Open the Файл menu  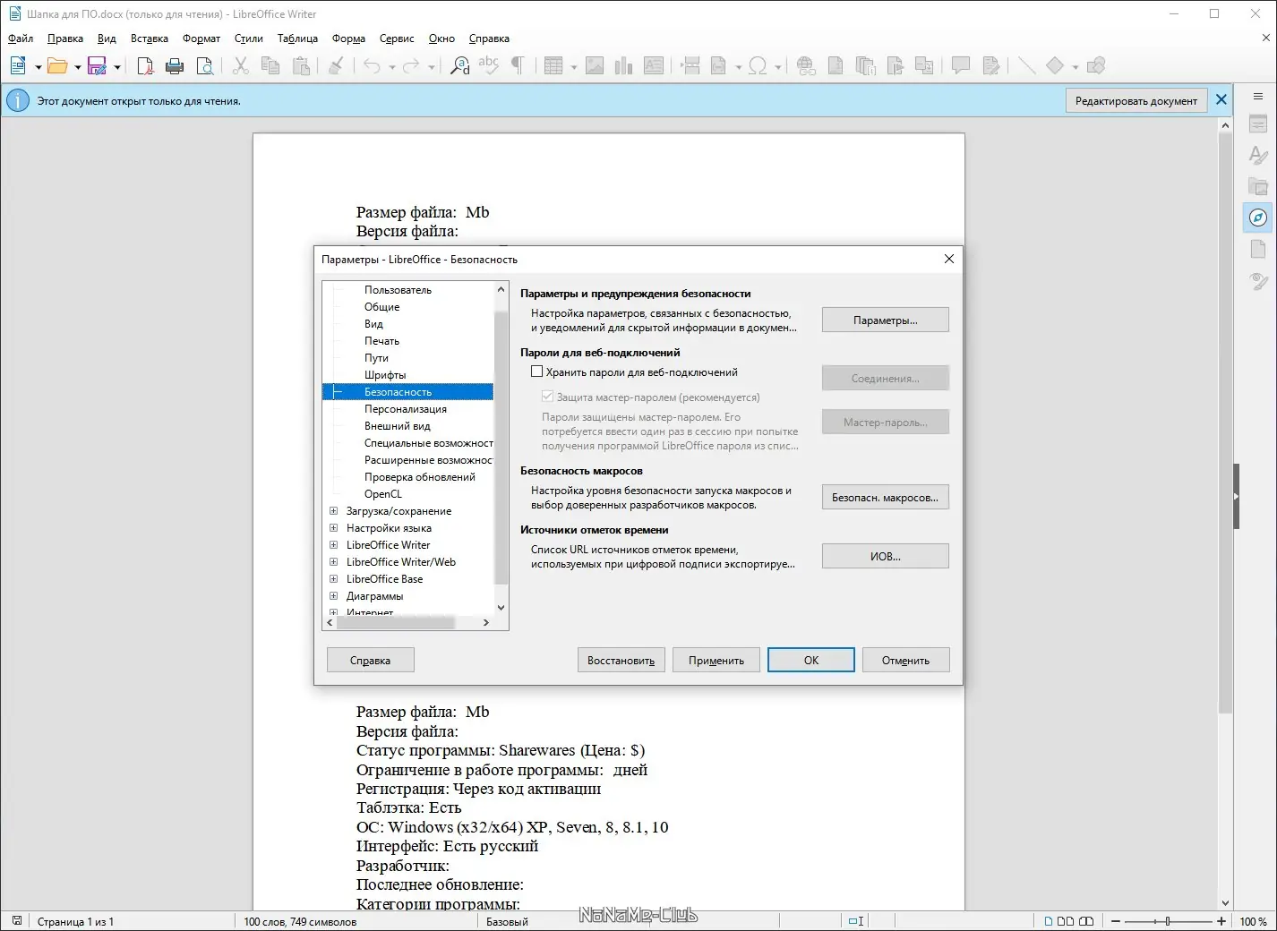click(21, 38)
